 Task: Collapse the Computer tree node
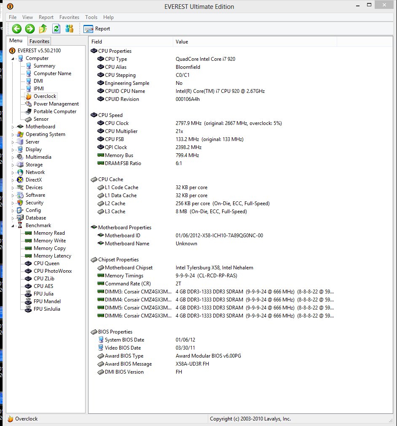click(x=13, y=59)
